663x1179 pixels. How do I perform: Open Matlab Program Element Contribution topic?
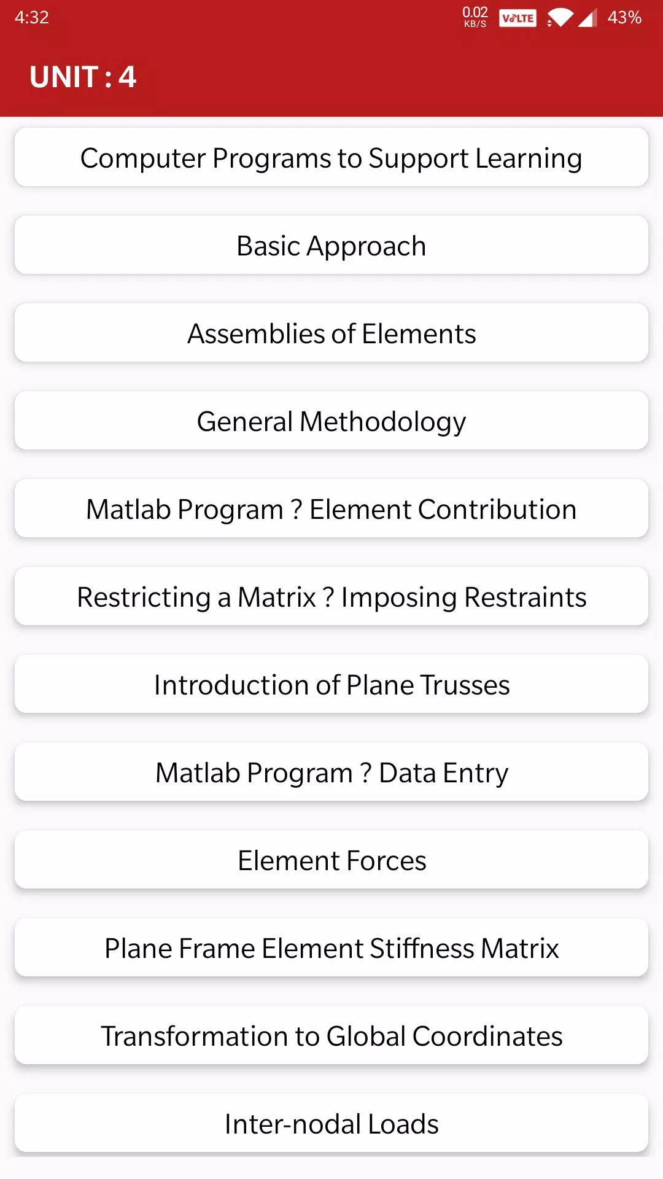click(x=331, y=509)
